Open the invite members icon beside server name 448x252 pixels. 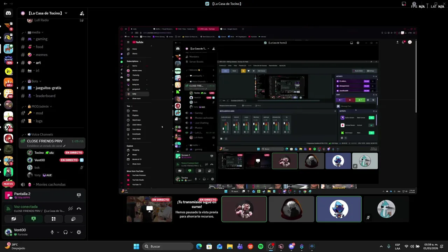(x=82, y=13)
